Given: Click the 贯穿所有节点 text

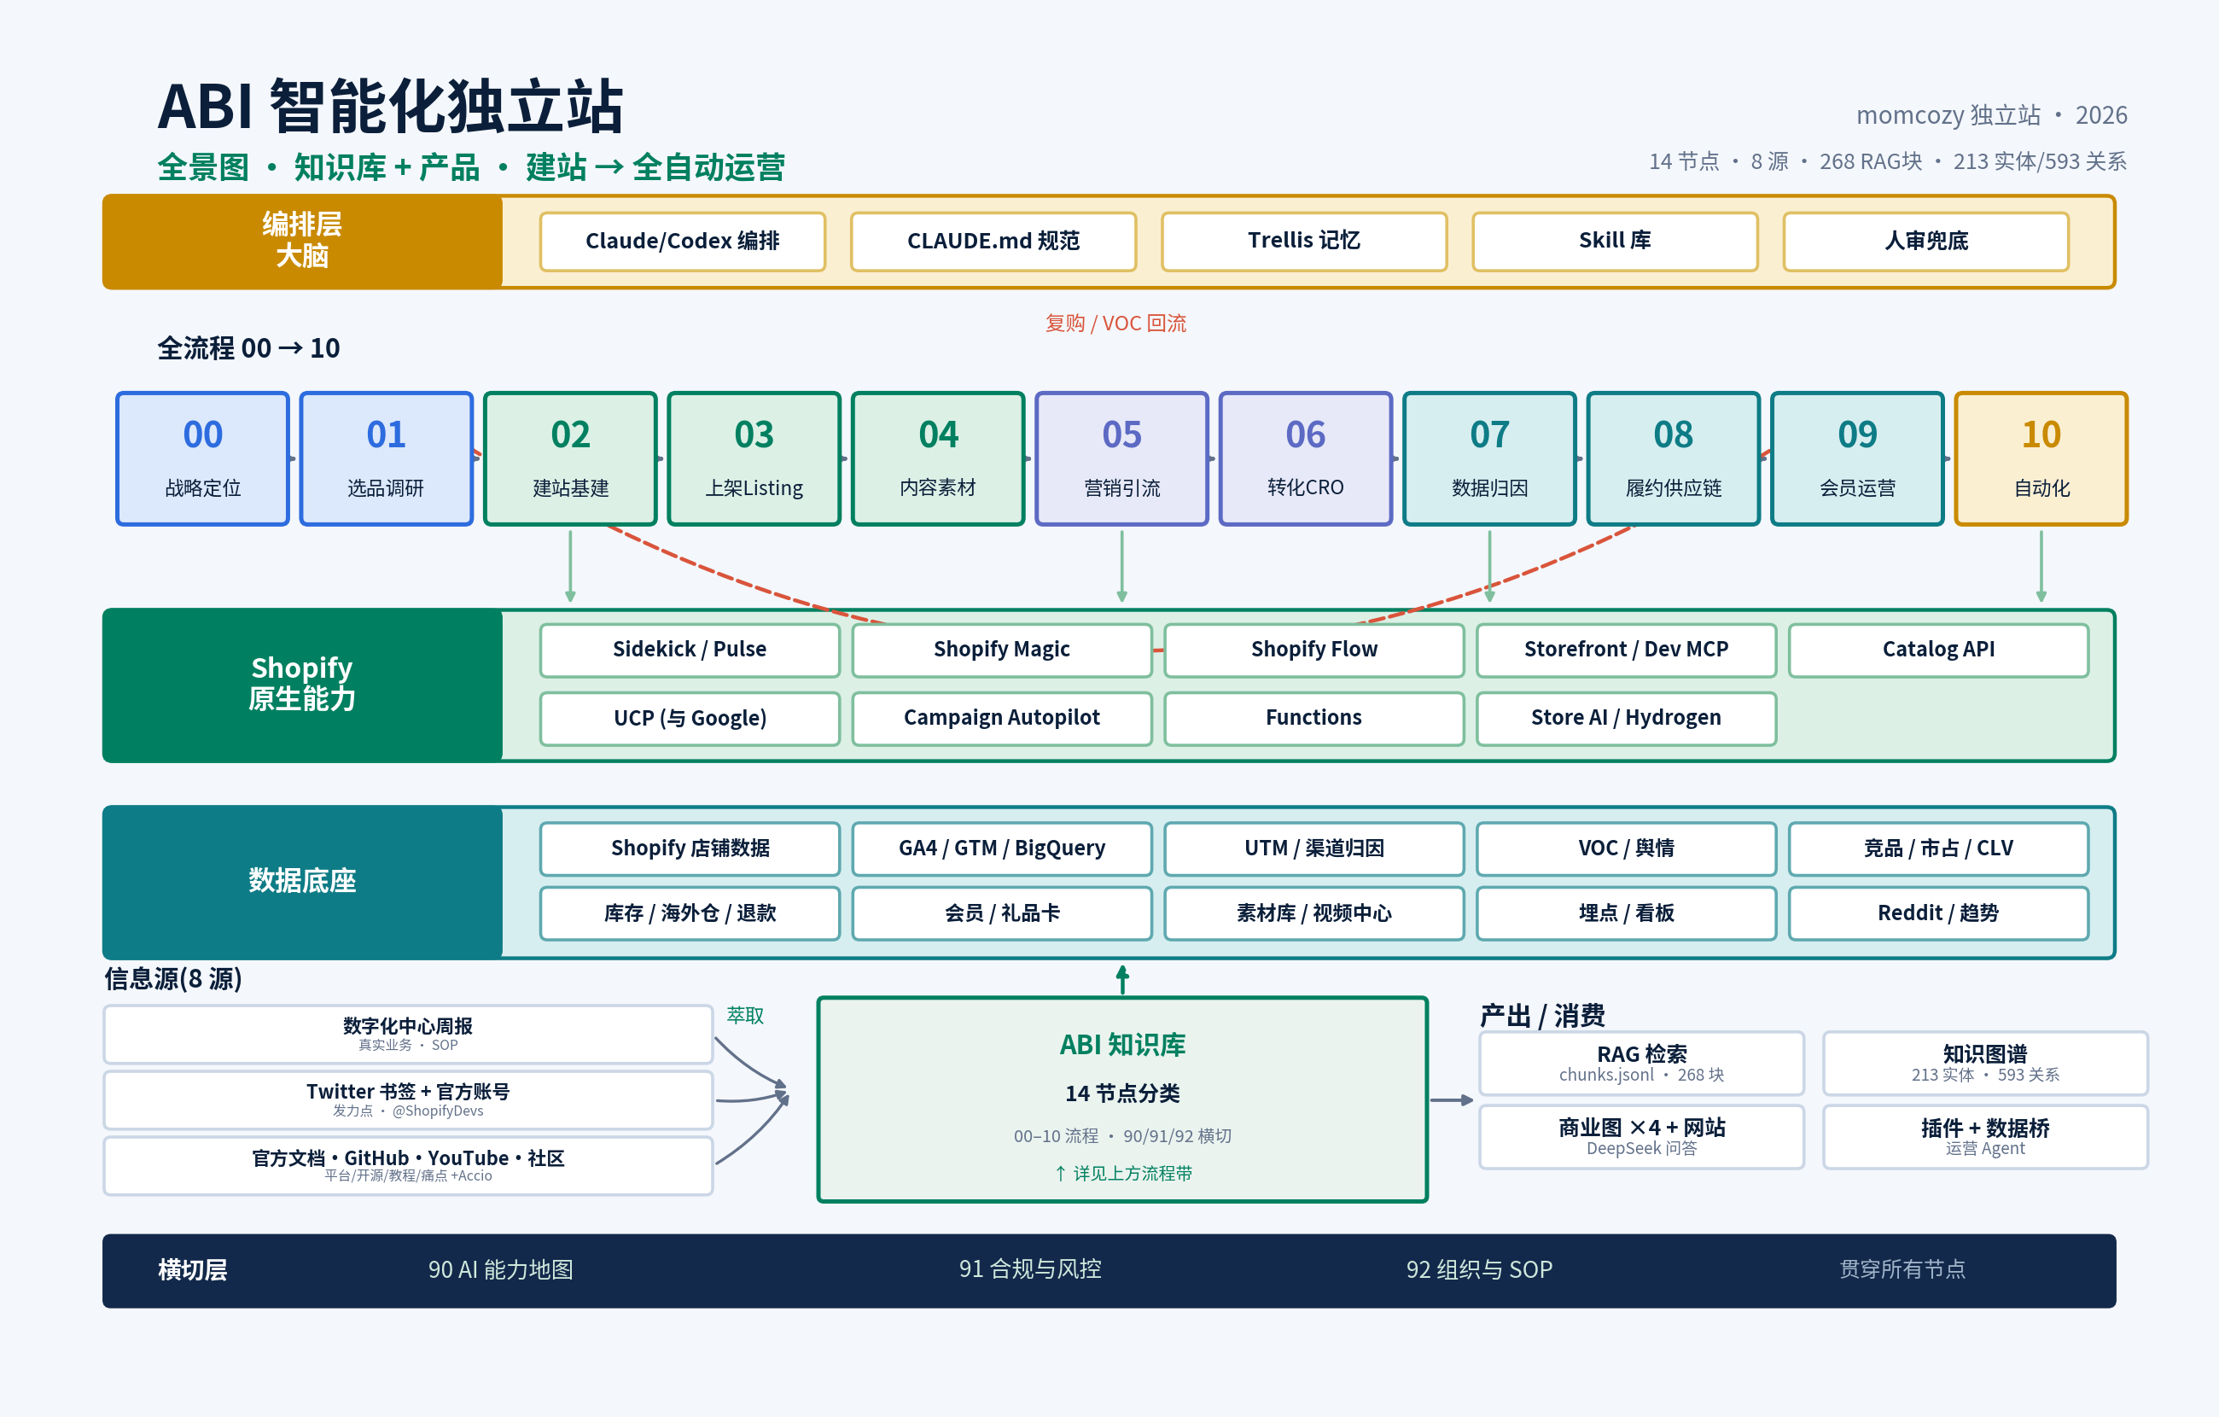Looking at the screenshot, I should [1903, 1270].
